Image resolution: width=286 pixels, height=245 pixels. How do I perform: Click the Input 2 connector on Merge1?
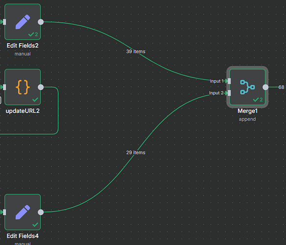click(229, 93)
